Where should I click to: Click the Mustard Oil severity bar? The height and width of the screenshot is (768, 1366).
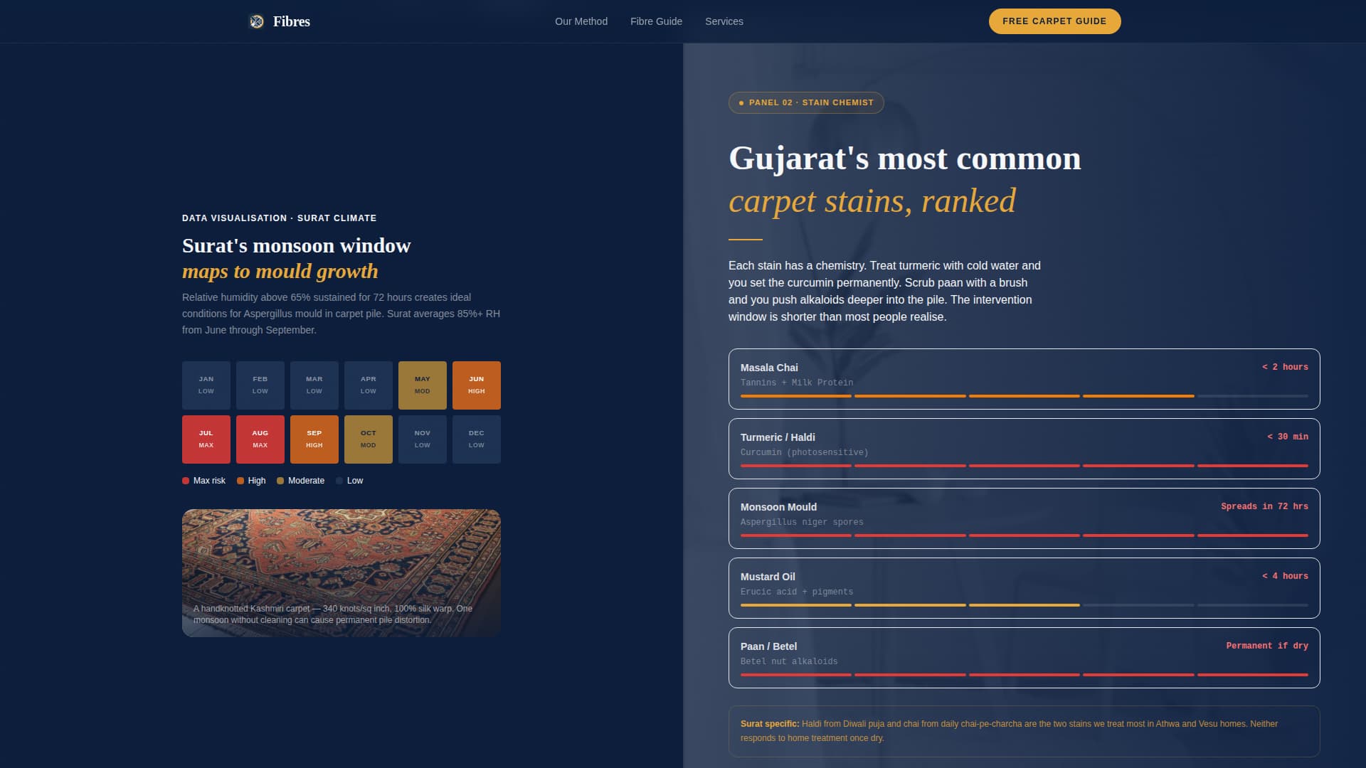1024,605
